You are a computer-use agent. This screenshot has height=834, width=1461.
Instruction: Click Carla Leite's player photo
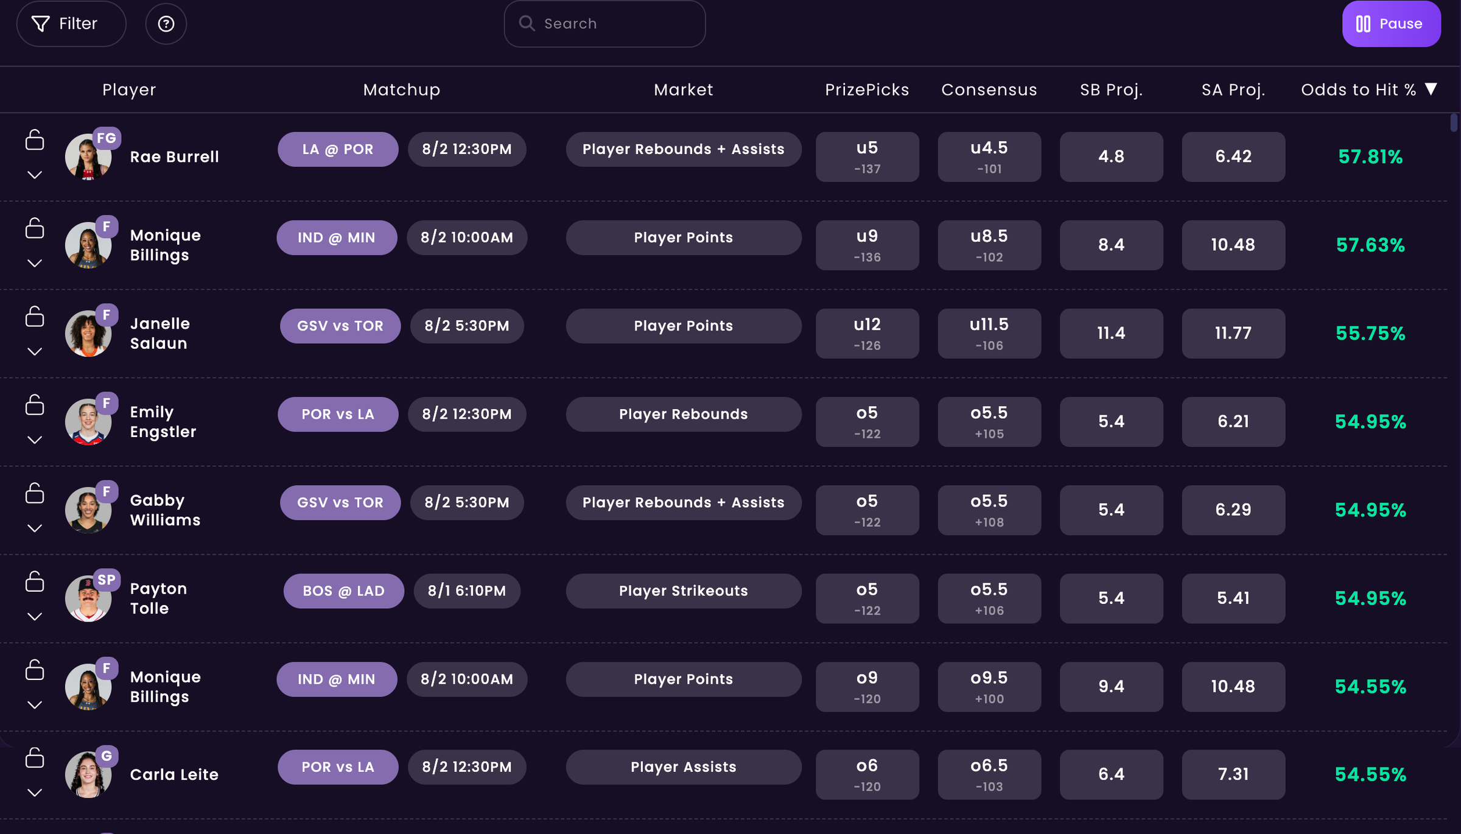coord(88,774)
